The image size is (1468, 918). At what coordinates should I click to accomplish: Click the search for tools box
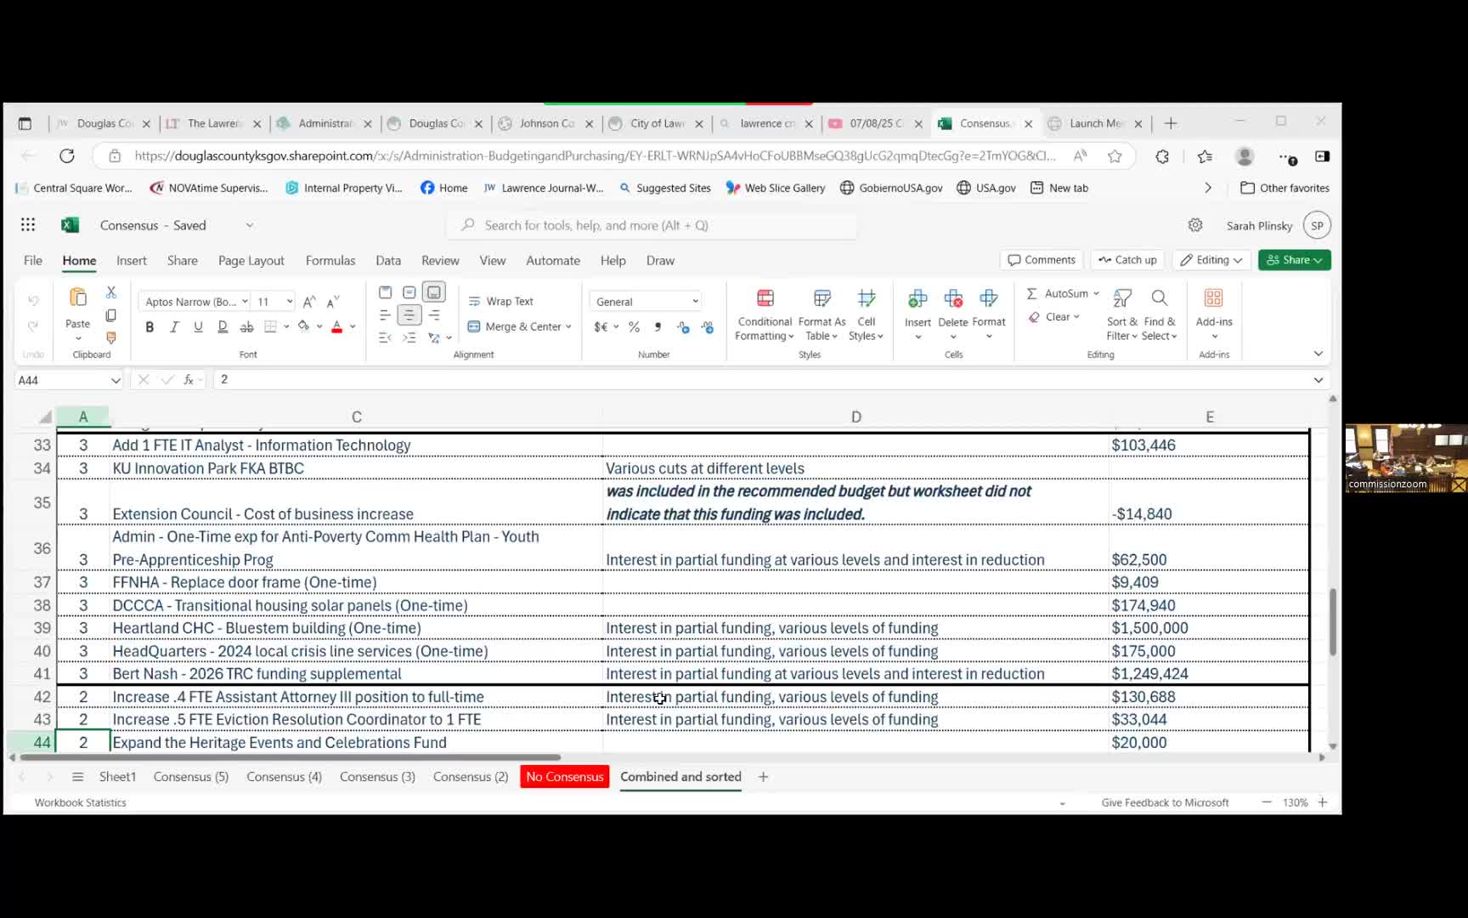(652, 225)
